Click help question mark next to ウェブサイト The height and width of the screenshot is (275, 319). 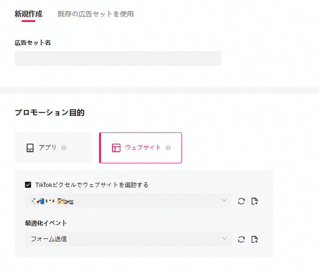click(x=168, y=148)
